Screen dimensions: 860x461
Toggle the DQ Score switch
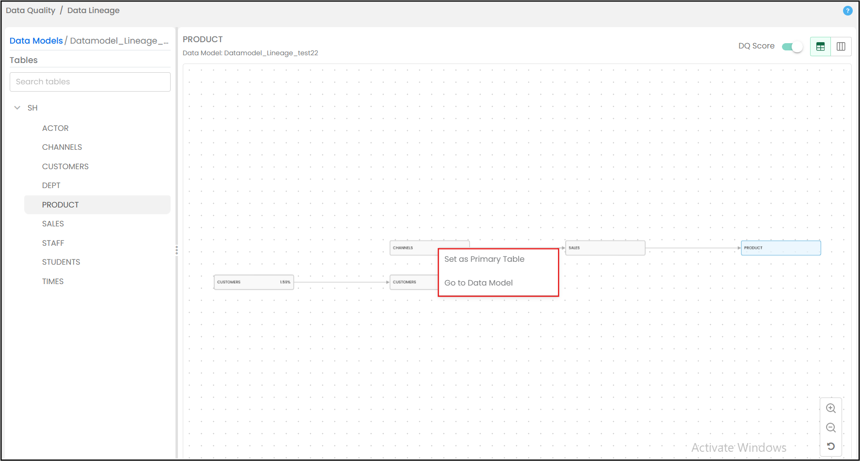793,47
